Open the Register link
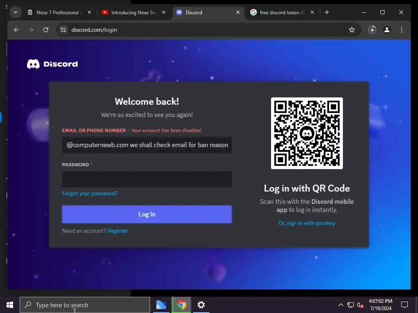Screen dimensions: 418x313 coord(118,231)
